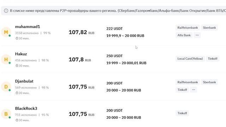The image size is (226, 127).
Task: Click the 107,82 RUB price offer
Action: [x=82, y=32]
